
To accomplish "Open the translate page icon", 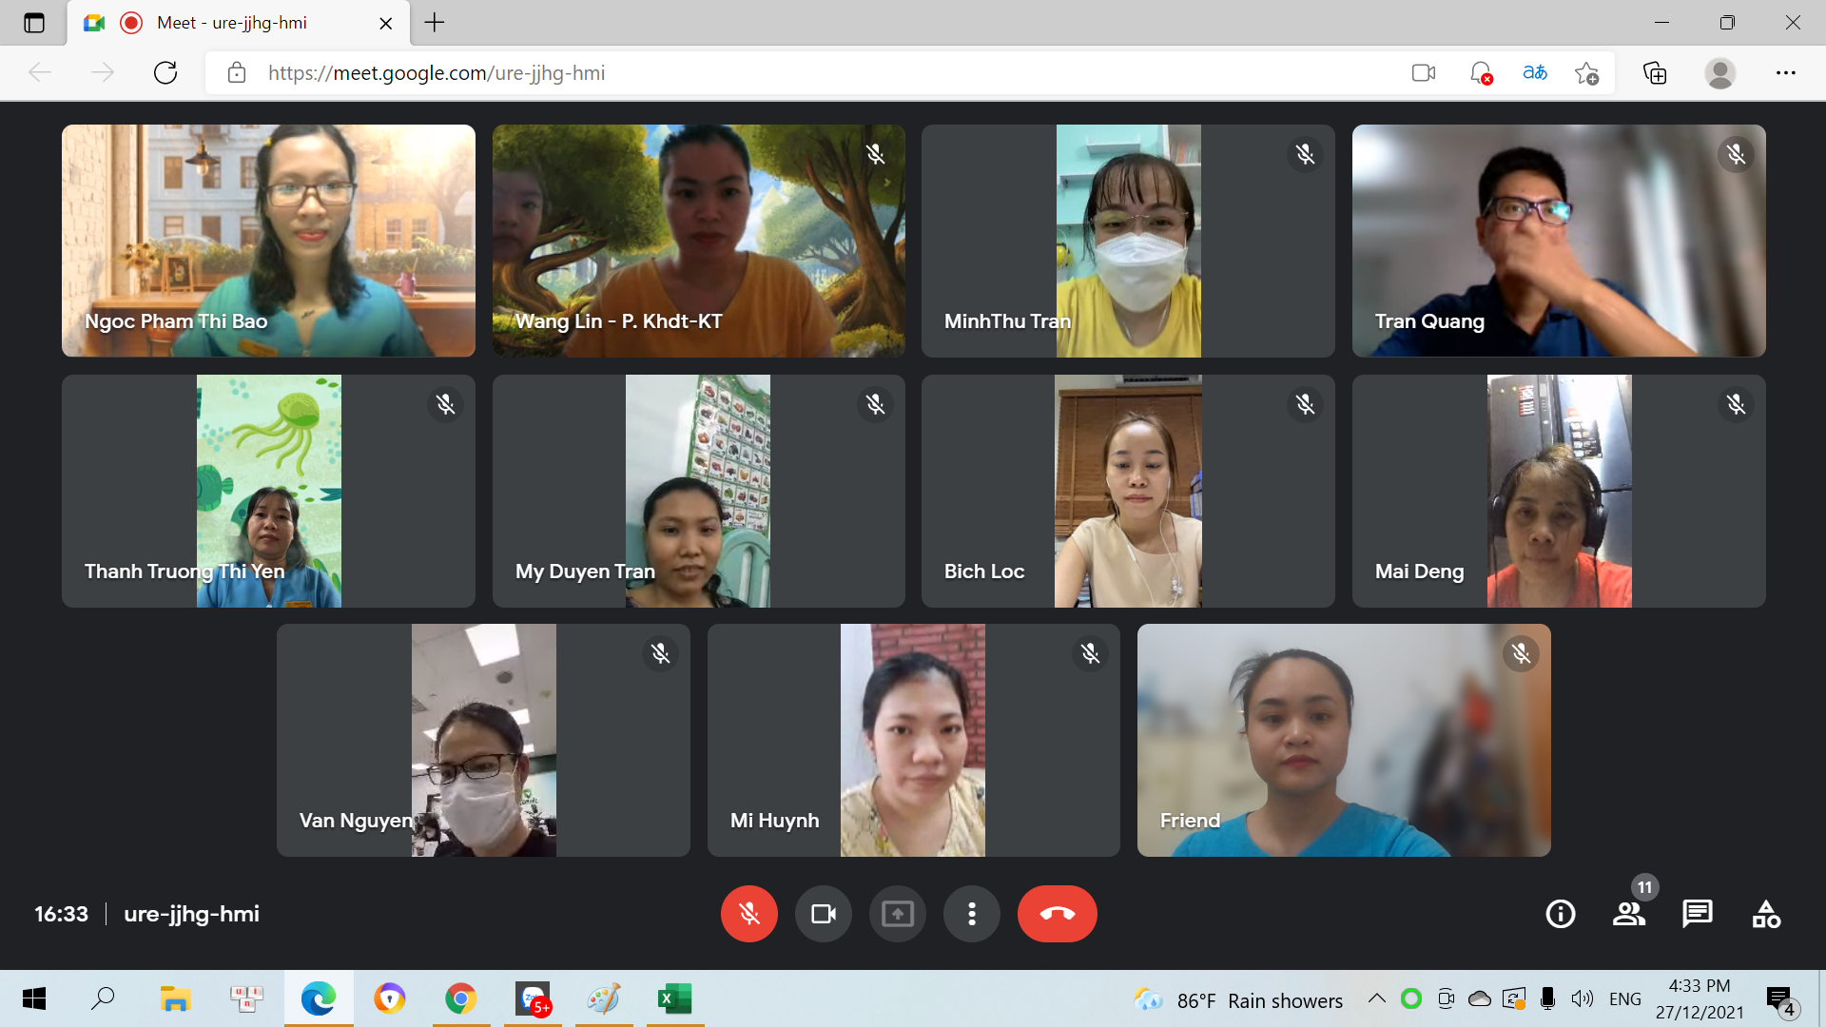I will click(1534, 72).
